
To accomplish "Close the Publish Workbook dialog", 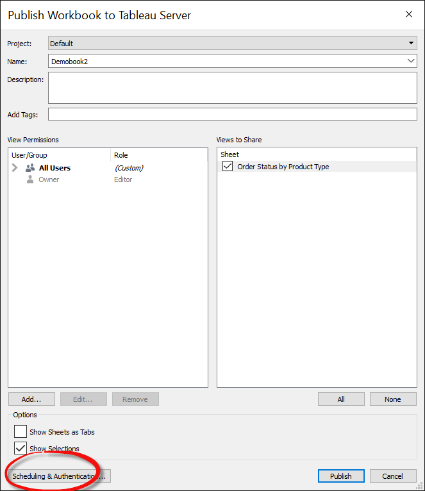I will click(409, 14).
